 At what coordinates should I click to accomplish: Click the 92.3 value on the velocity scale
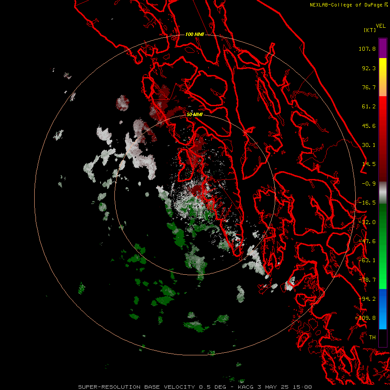(x=369, y=68)
